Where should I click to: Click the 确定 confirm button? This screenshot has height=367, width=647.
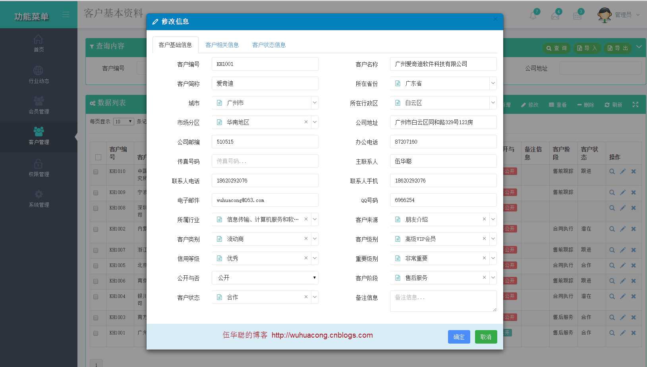click(458, 337)
